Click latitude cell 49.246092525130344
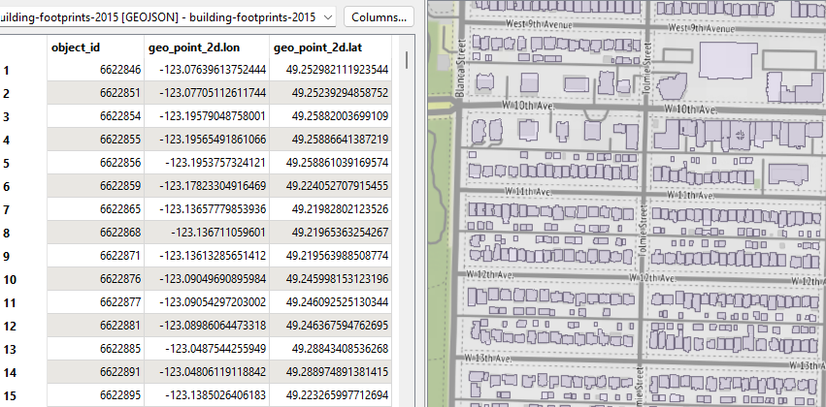Screen dimensions: 826x407 point(330,302)
